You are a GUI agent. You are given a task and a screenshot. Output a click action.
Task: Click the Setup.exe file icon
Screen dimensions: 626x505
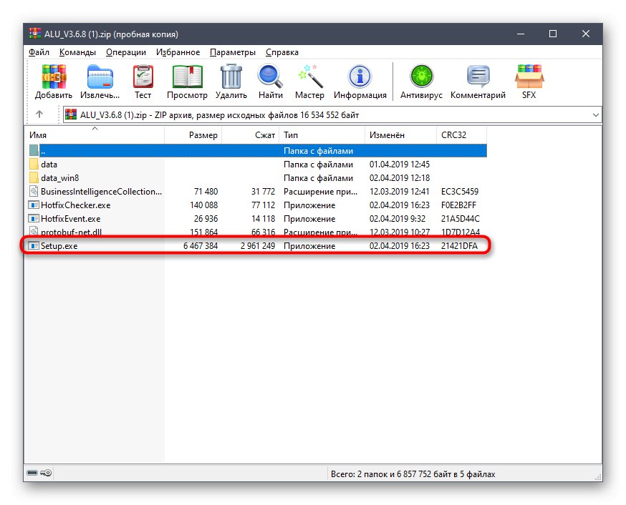pos(34,245)
